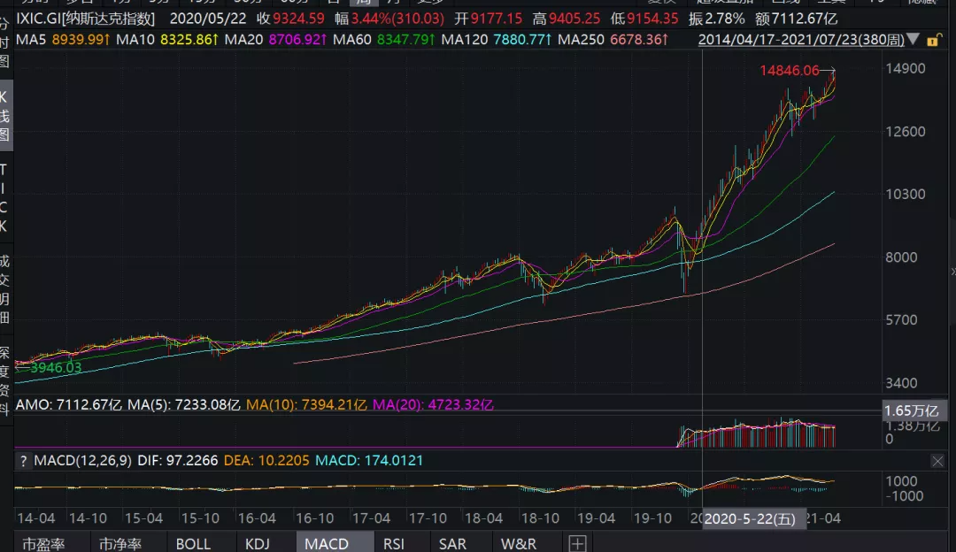This screenshot has width=956, height=552.
Task: Click the 17-04 time axis label
Action: coord(371,518)
